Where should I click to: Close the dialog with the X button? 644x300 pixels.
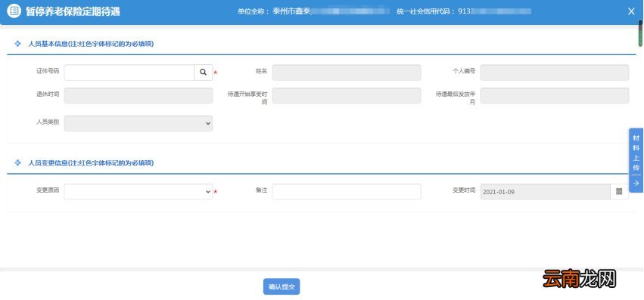pyautogui.click(x=631, y=11)
